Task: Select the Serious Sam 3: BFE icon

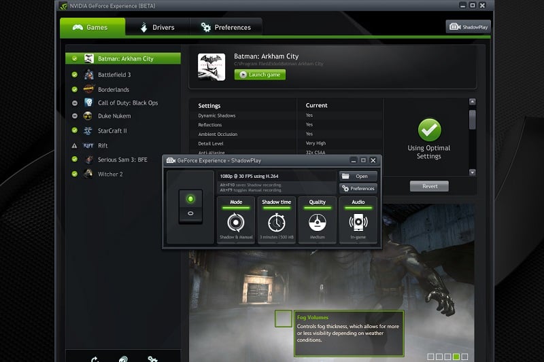Action: pyautogui.click(x=89, y=160)
